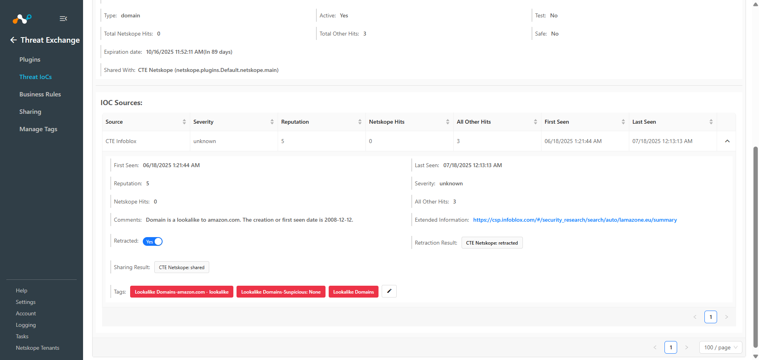The height and width of the screenshot is (360, 759).
Task: Toggle the Retracted switch off
Action: click(x=153, y=241)
